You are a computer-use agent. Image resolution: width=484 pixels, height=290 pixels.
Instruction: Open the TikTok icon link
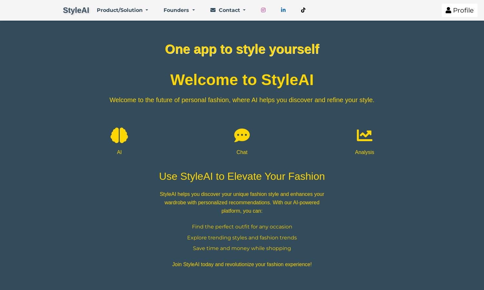303,10
